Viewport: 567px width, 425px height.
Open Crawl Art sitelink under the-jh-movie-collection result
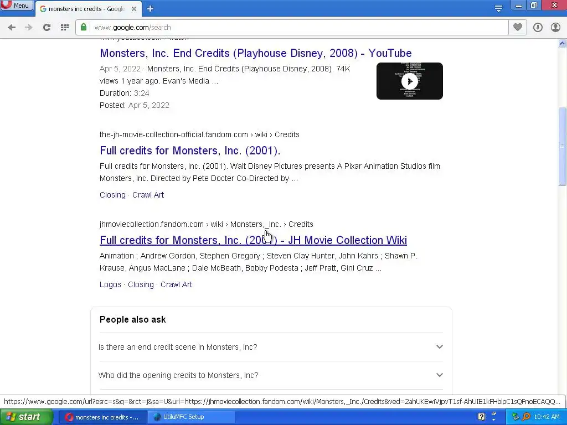coord(148,195)
